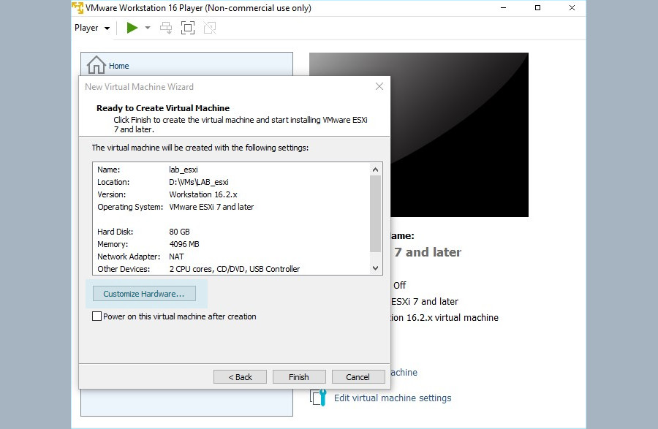Click the lab_esxi name value
This screenshot has height=429, width=658.
(x=184, y=170)
